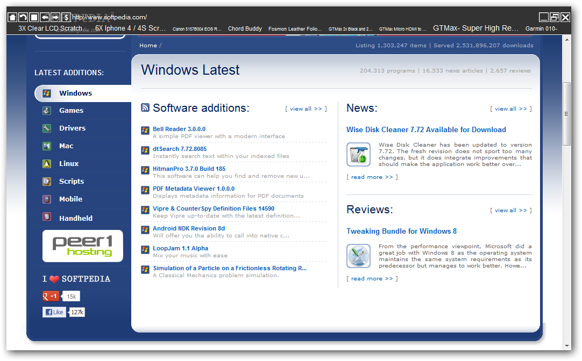Click the Home breadcrumb link
The image size is (582, 361).
click(x=148, y=45)
